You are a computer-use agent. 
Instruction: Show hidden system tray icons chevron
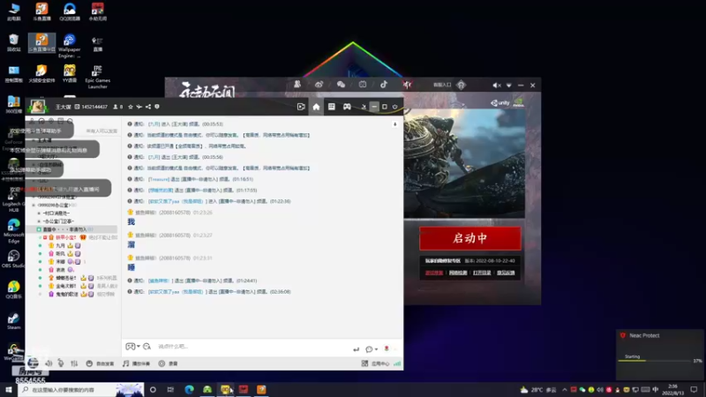pyautogui.click(x=564, y=389)
